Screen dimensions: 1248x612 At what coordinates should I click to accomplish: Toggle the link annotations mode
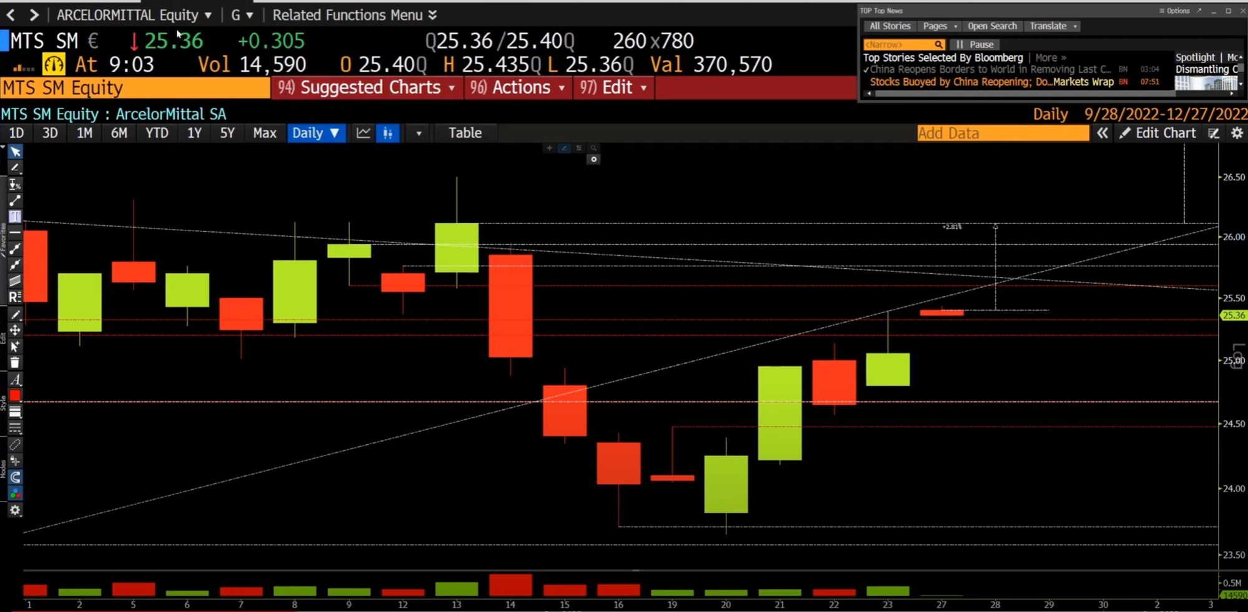[15, 445]
